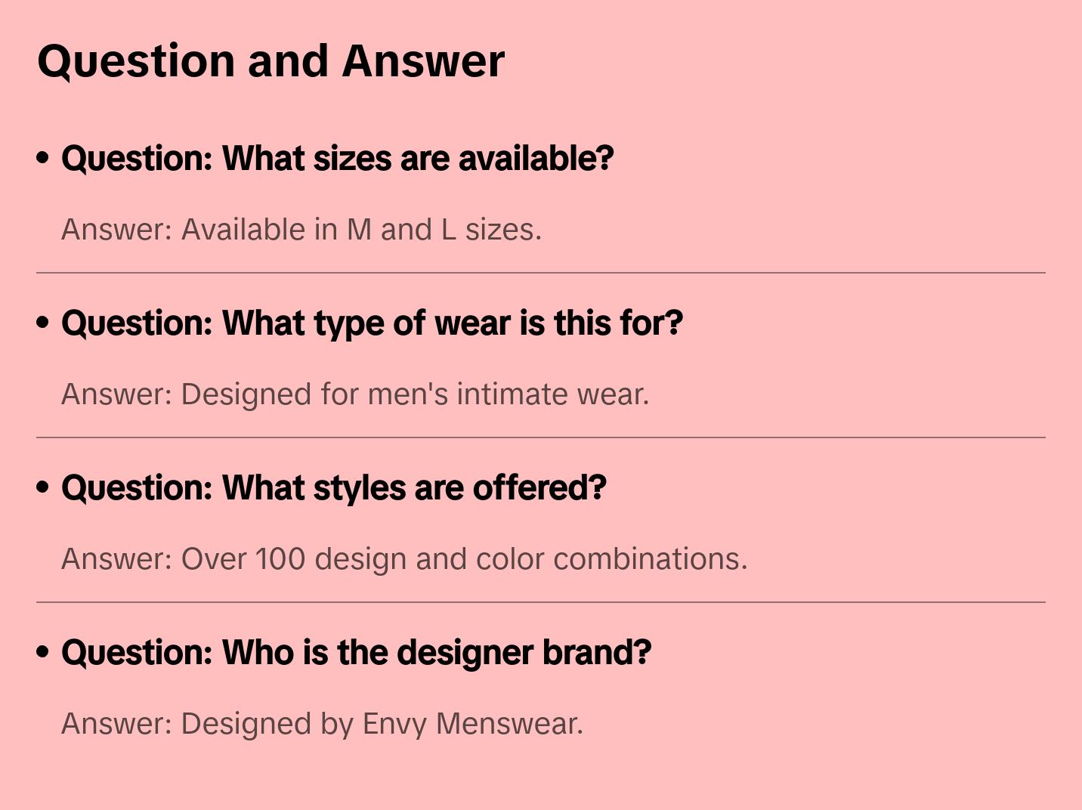Viewport: 1082px width, 810px height.
Task: Click the "Designed for men's intimate wear" answer
Action: click(x=354, y=394)
